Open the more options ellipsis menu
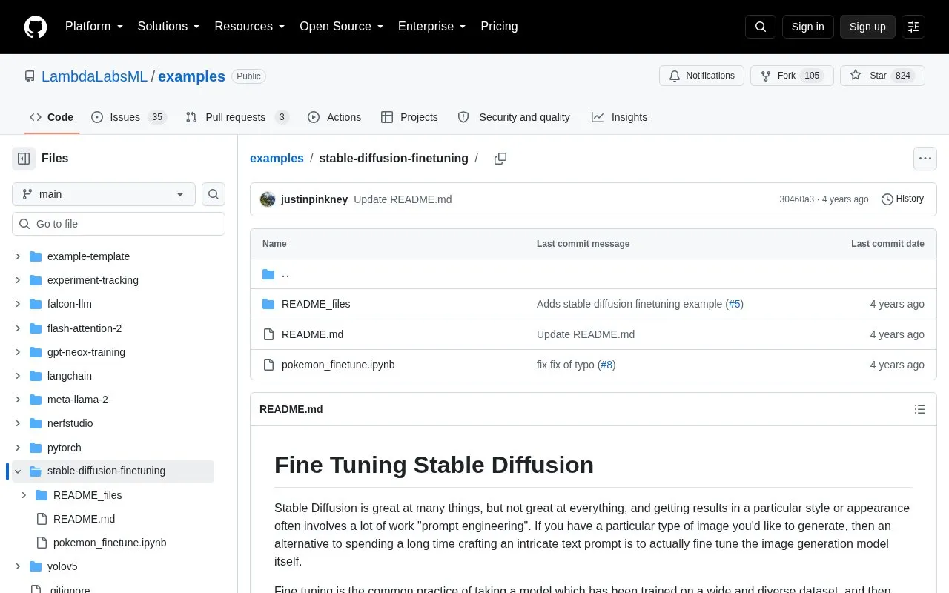 [x=925, y=159]
